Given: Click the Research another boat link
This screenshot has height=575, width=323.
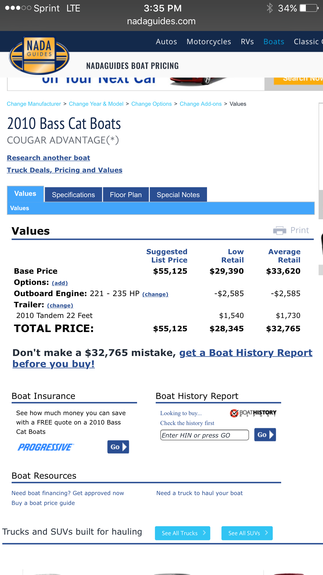Looking at the screenshot, I should pyautogui.click(x=48, y=158).
